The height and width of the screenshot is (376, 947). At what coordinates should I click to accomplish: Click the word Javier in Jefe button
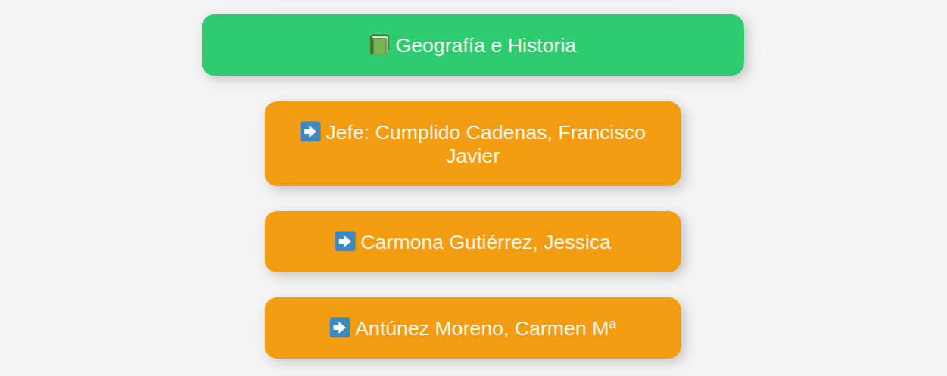click(x=472, y=156)
